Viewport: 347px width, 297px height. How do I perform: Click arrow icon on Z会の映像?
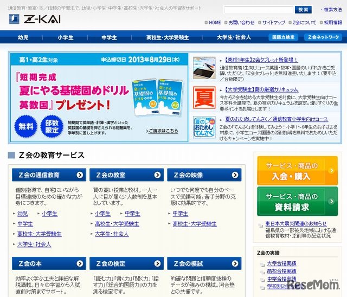point(235,175)
